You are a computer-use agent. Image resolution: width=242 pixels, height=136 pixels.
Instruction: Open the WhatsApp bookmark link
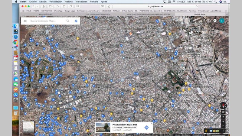(x=58, y=11)
